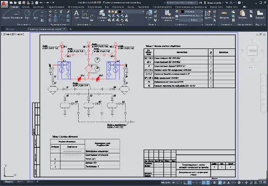Open the Группа group tool

pyautogui.click(x=208, y=14)
